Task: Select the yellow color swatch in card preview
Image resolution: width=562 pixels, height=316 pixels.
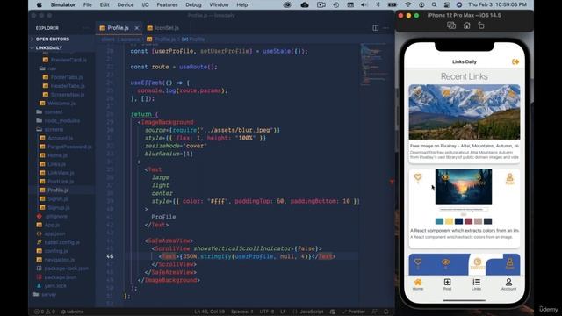Action: [449, 221]
